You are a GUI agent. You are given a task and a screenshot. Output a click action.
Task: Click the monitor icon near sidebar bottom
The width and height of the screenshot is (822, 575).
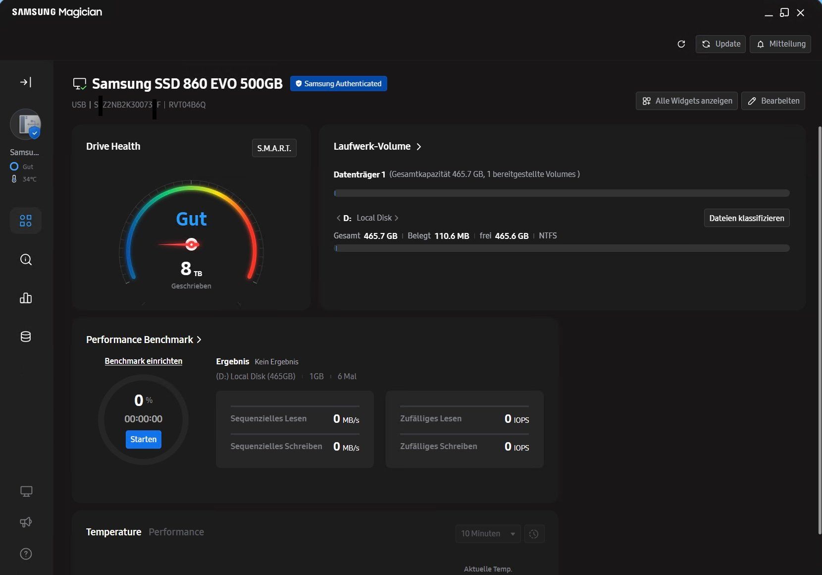[x=26, y=491]
